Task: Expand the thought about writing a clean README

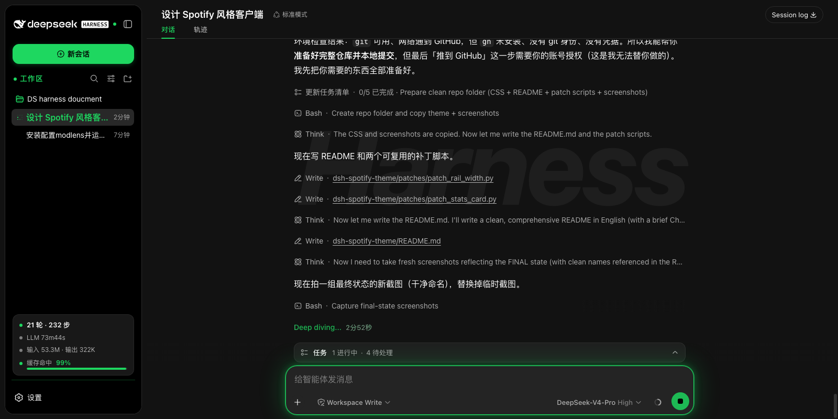Action: pyautogui.click(x=490, y=220)
